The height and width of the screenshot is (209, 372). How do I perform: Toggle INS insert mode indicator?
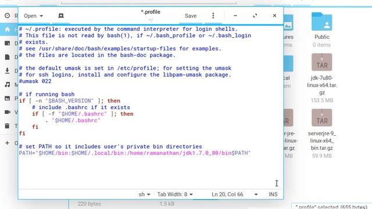pos(273,194)
